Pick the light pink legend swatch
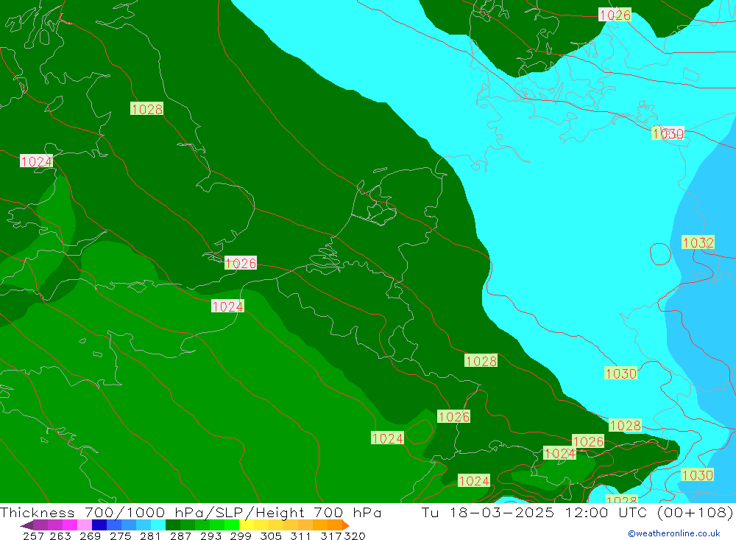Screen dimensions: 736x540 tap(85, 525)
